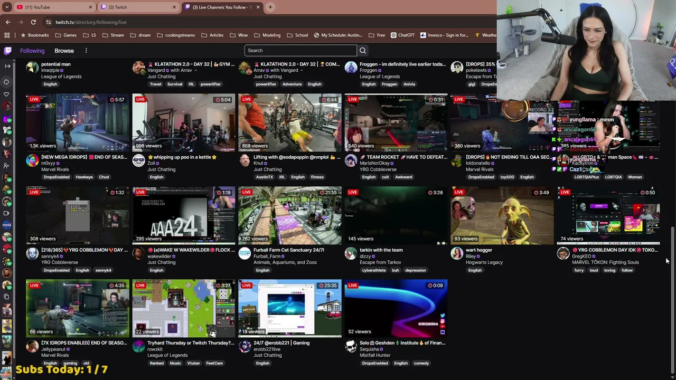The height and width of the screenshot is (380, 676).
Task: Click Jellypeanut channel avatar
Action: pyautogui.click(x=33, y=346)
